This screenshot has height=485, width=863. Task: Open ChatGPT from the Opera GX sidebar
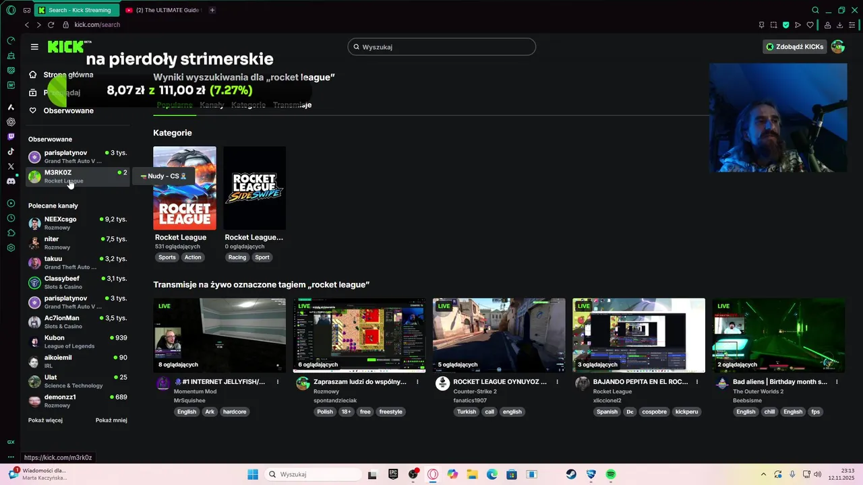point(11,122)
